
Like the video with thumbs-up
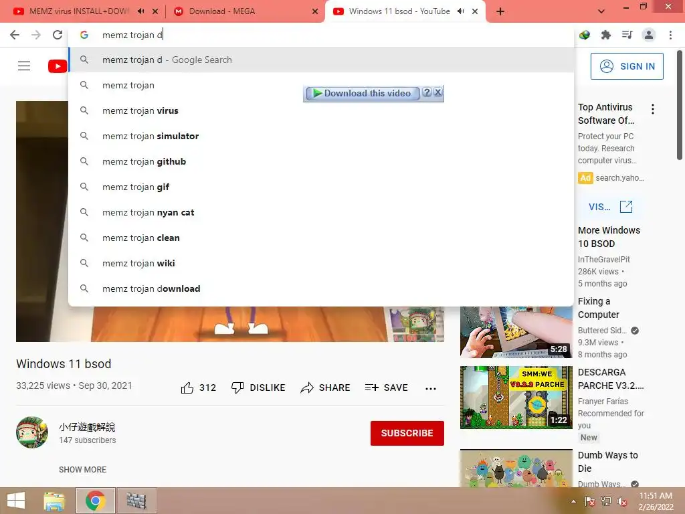pyautogui.click(x=198, y=388)
